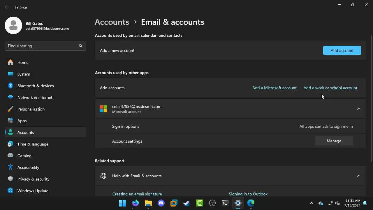The image size is (373, 210).
Task: Click the Personalization paintbrush icon
Action: [10, 109]
